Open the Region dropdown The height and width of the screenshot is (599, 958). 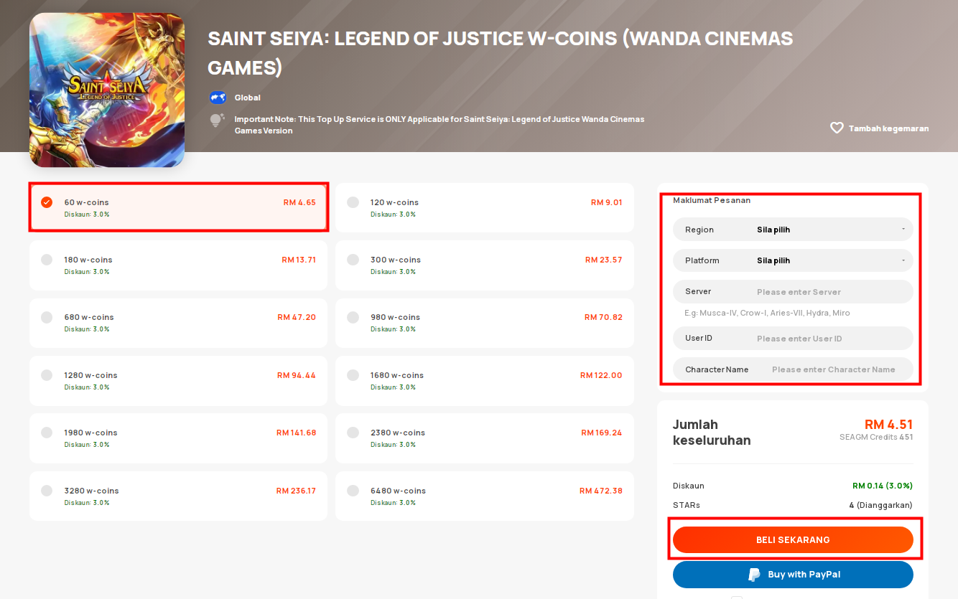pos(793,230)
